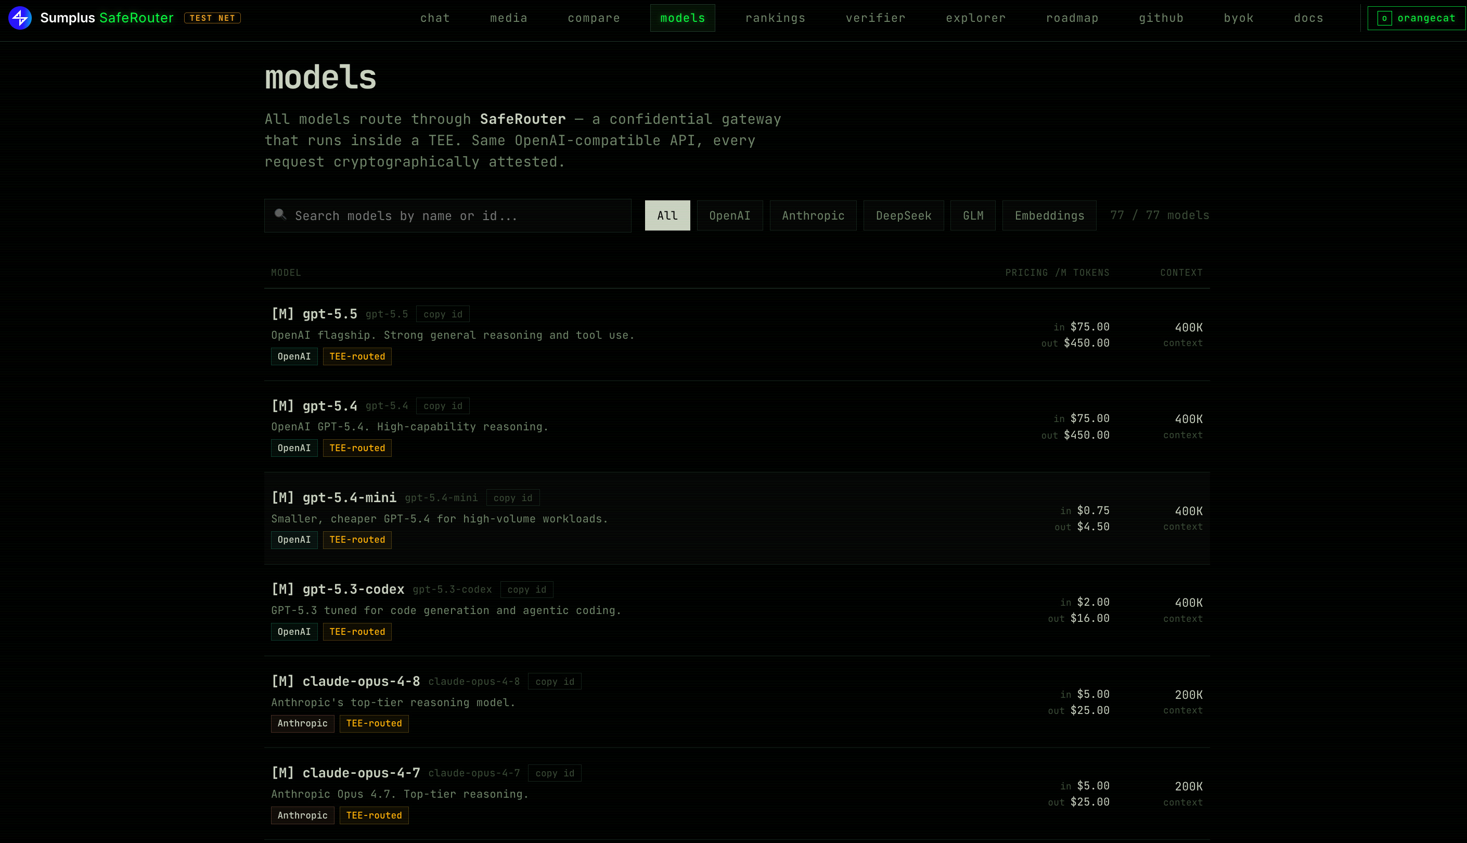Copy id for gpt-5.4-mini
The height and width of the screenshot is (843, 1467).
click(x=513, y=497)
